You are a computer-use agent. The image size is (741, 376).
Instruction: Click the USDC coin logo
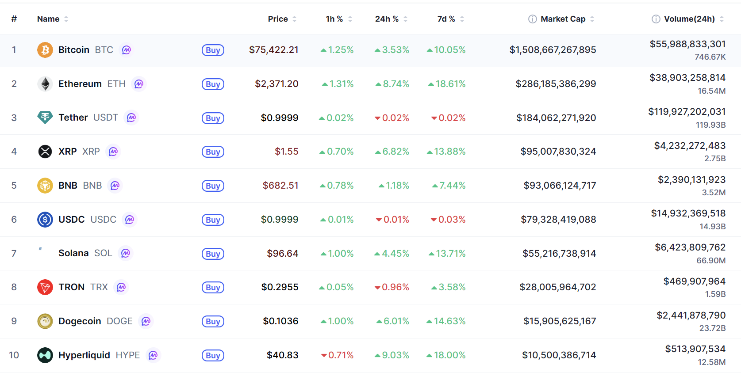click(45, 220)
